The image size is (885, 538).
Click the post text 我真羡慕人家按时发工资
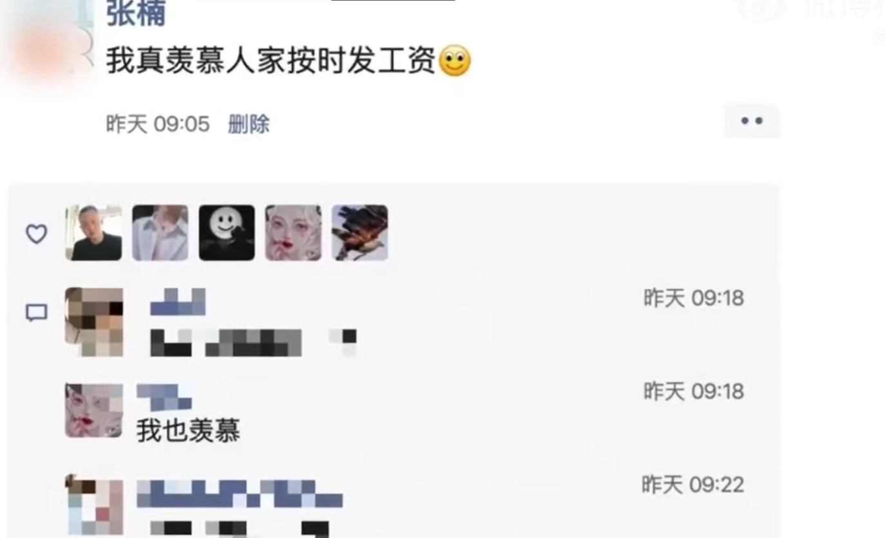tap(271, 61)
